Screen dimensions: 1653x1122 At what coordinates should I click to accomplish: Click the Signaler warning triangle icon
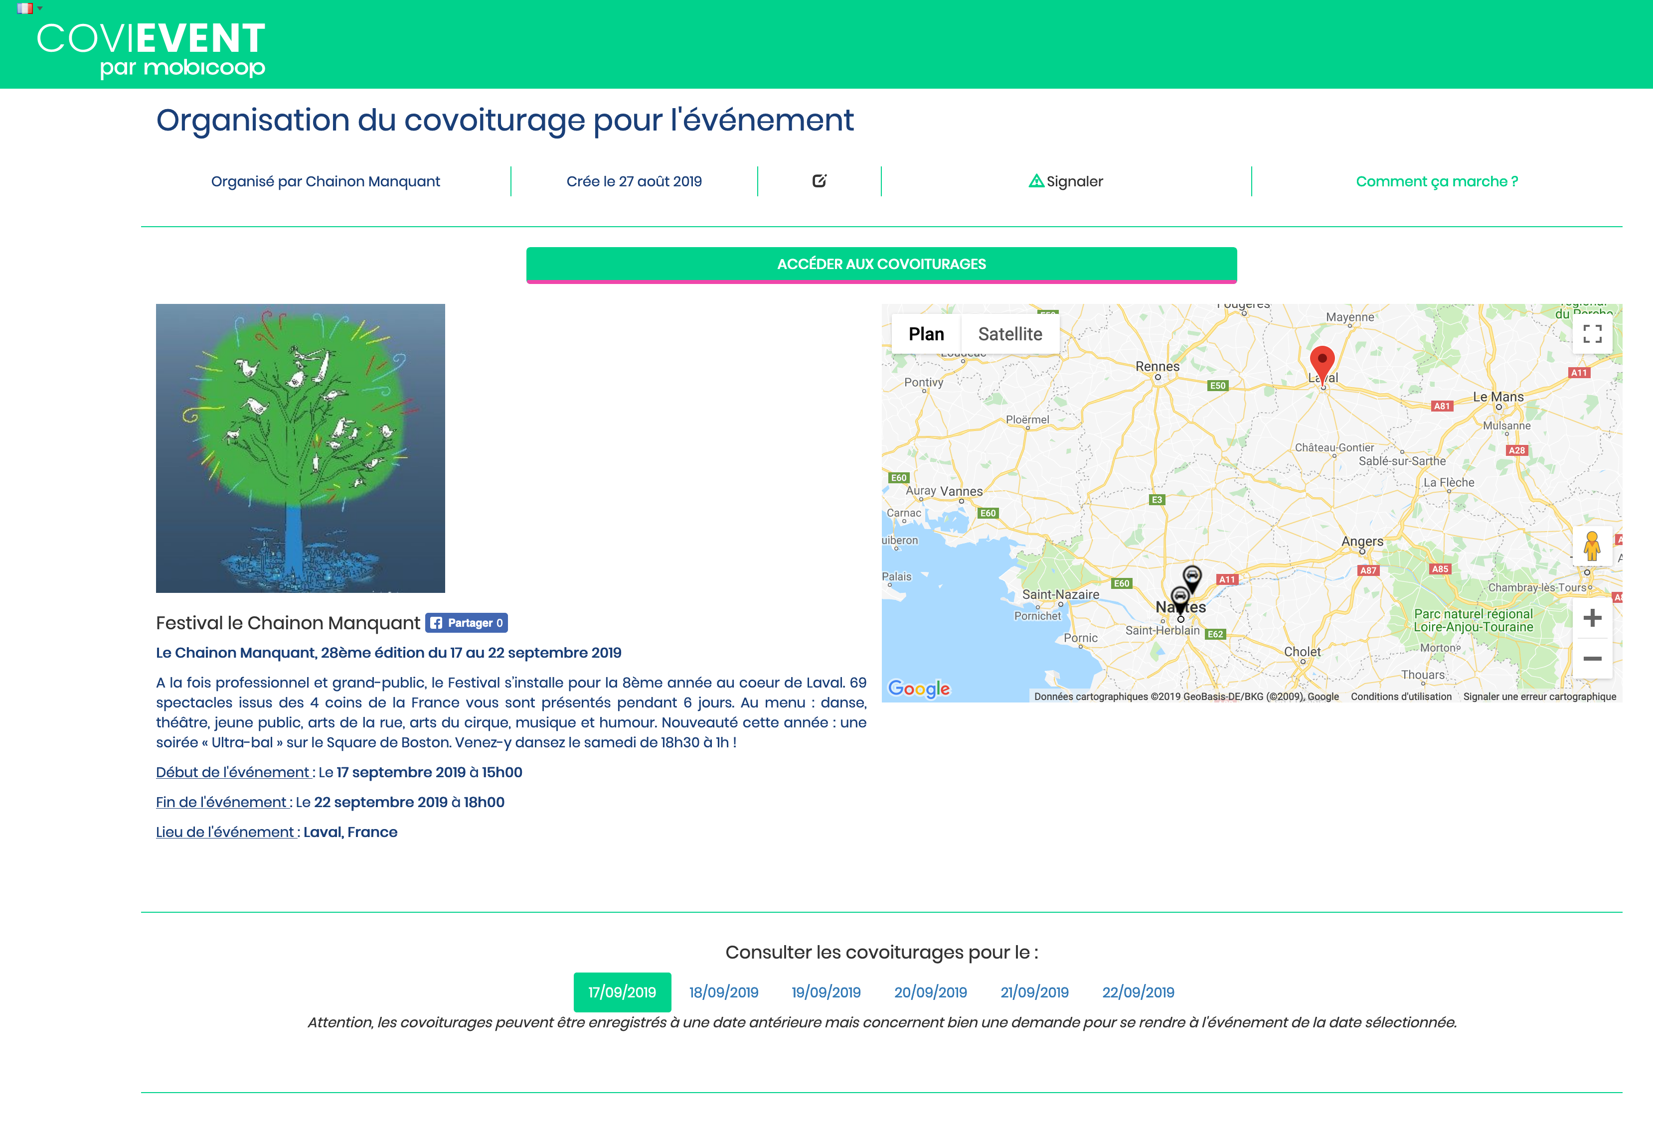click(x=1036, y=181)
